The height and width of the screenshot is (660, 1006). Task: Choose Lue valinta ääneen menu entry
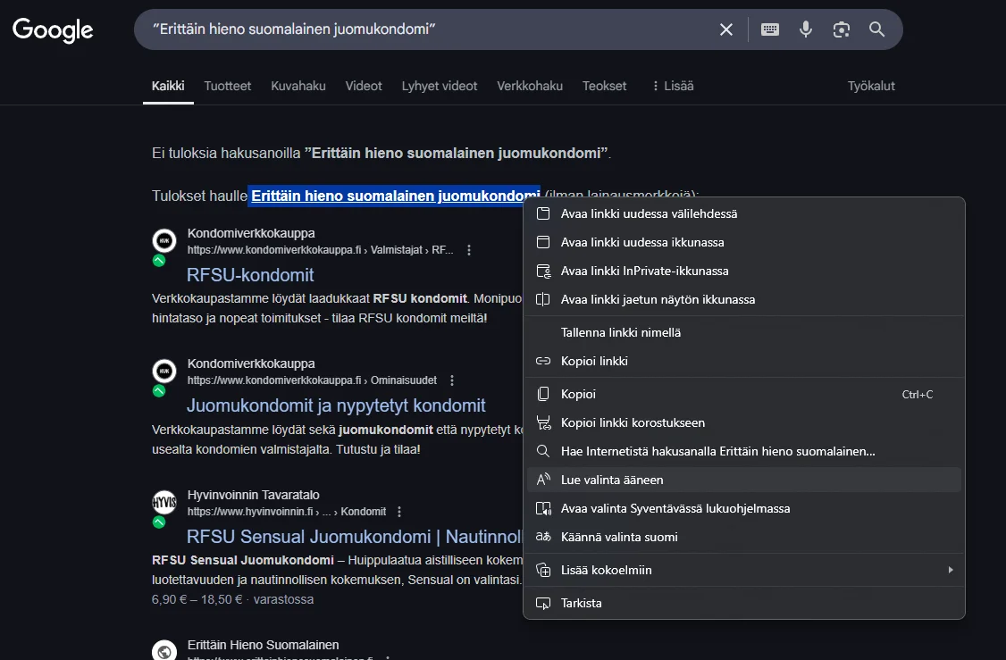[612, 480]
